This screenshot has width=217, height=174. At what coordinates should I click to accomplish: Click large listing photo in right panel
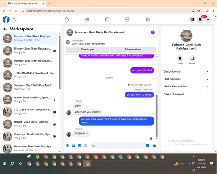tap(186, 36)
